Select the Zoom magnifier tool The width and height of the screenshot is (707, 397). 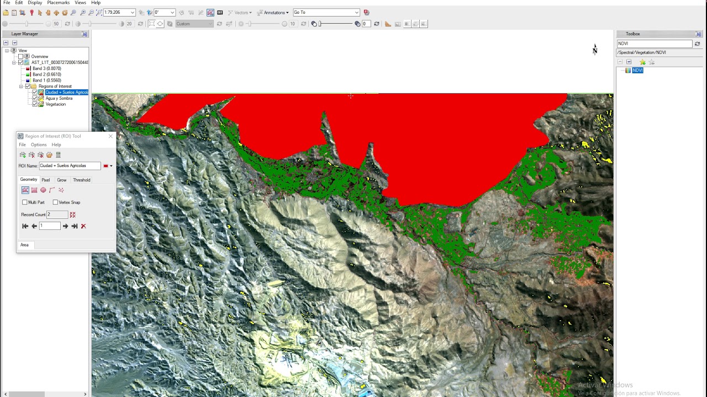[x=73, y=13]
